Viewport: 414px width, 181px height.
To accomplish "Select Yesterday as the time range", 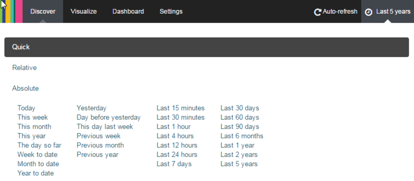I will click(92, 108).
